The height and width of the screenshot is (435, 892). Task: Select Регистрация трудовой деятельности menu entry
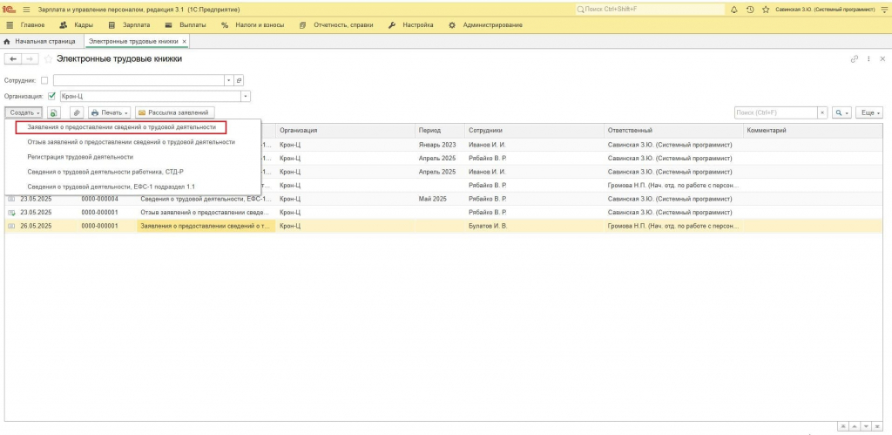(80, 157)
